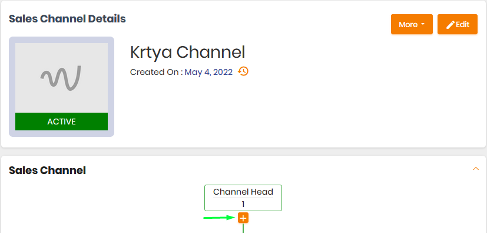This screenshot has width=487, height=233.
Task: Click the channel logo placeholder thumbnail
Action: coord(61,78)
